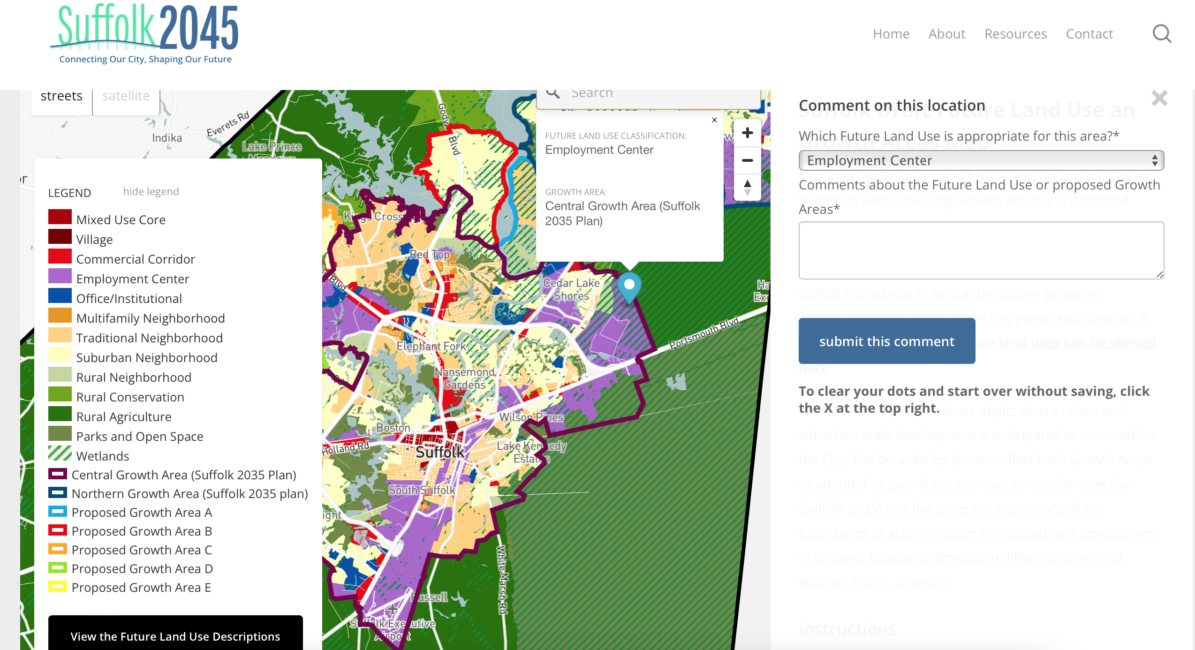
Task: Close the Comment on this location panel
Action: pyautogui.click(x=1159, y=98)
